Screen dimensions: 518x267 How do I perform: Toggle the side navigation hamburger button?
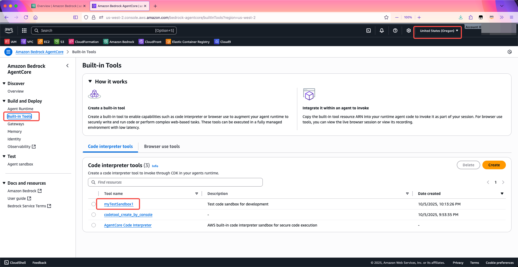pos(8,52)
